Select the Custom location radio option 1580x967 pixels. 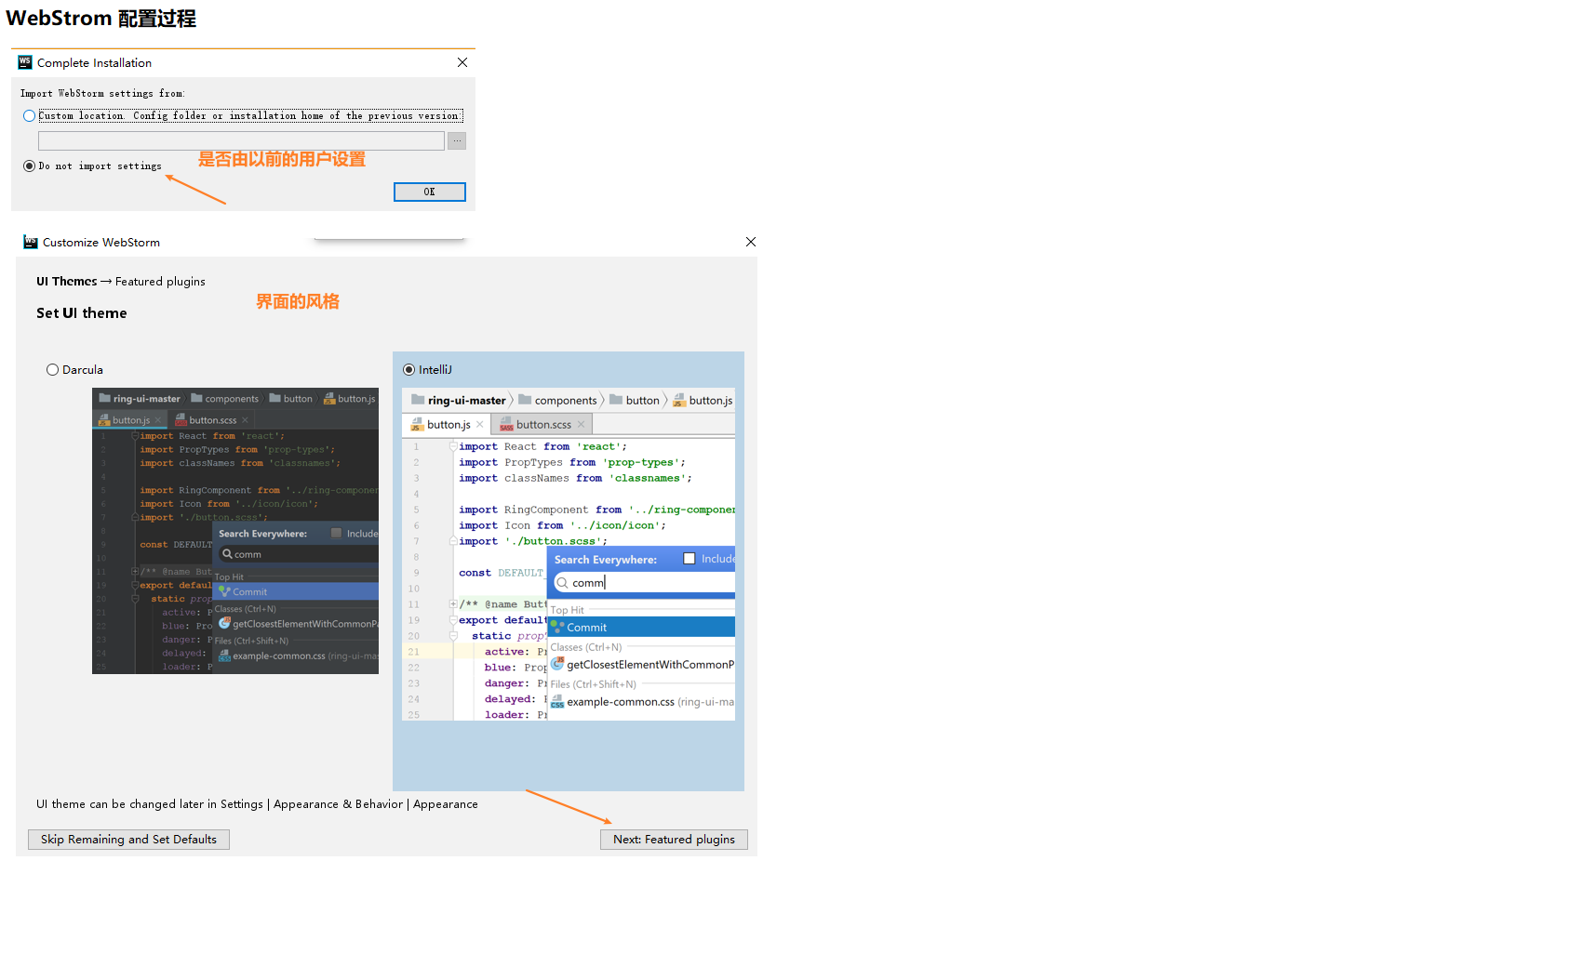click(30, 116)
